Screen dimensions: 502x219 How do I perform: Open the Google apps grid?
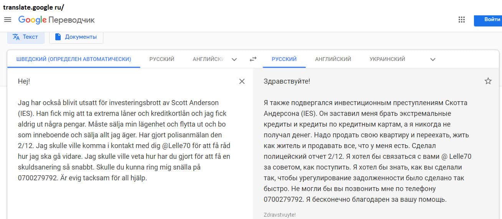click(462, 20)
